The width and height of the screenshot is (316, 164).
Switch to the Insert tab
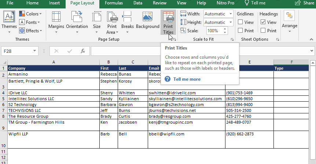55,3
